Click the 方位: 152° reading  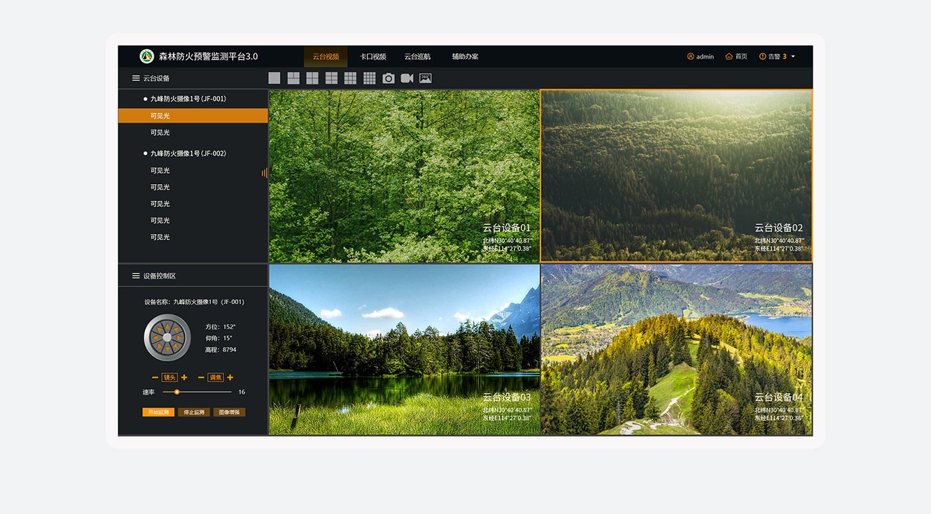(221, 327)
